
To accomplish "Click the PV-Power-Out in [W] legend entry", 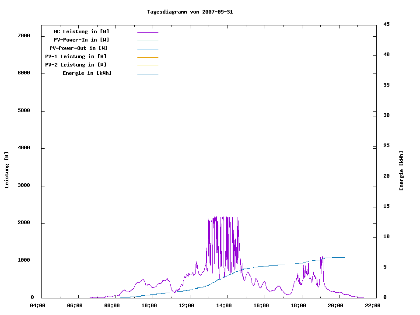I will click(x=79, y=48).
